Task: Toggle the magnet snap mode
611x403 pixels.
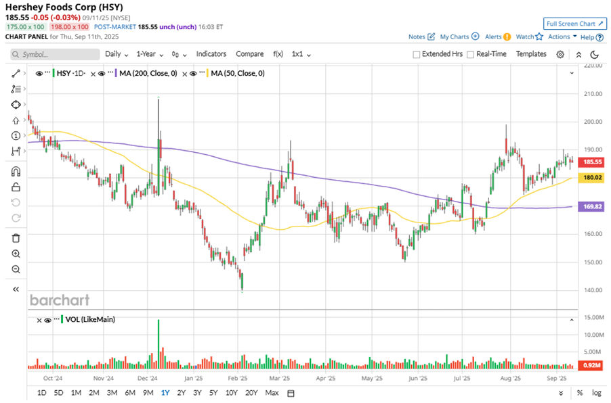Action: click(16, 172)
